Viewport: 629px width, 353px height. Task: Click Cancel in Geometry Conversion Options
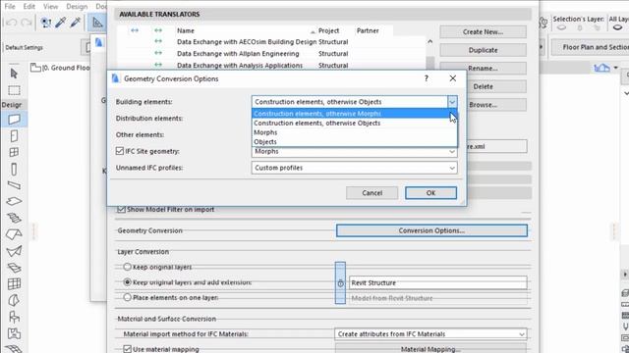pos(372,193)
